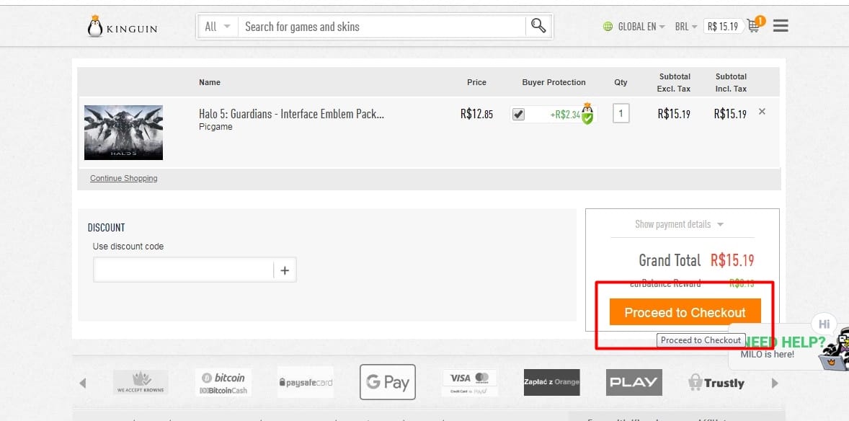Screen dimensions: 849x421
Task: Click the R$12.85 price value
Action: pyautogui.click(x=476, y=115)
